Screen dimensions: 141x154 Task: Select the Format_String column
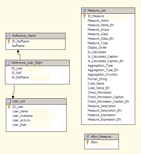coord(108,79)
